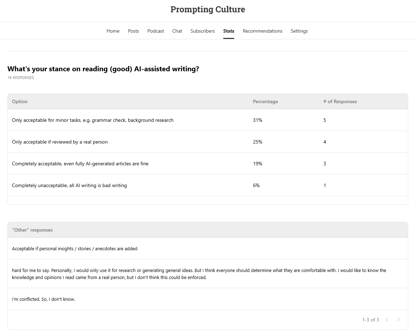This screenshot has width=416, height=332.
Task: Select 'Completely unacceptable, all AI writing' option text
Action: (x=69, y=185)
